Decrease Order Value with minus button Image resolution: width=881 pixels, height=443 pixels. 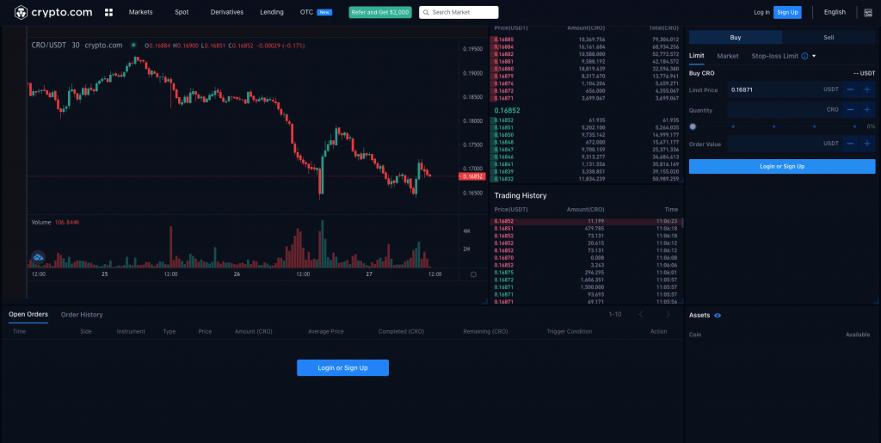850,144
